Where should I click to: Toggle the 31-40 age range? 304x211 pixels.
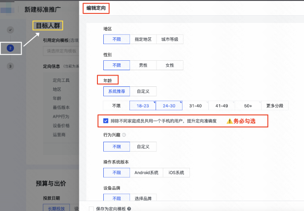195,106
